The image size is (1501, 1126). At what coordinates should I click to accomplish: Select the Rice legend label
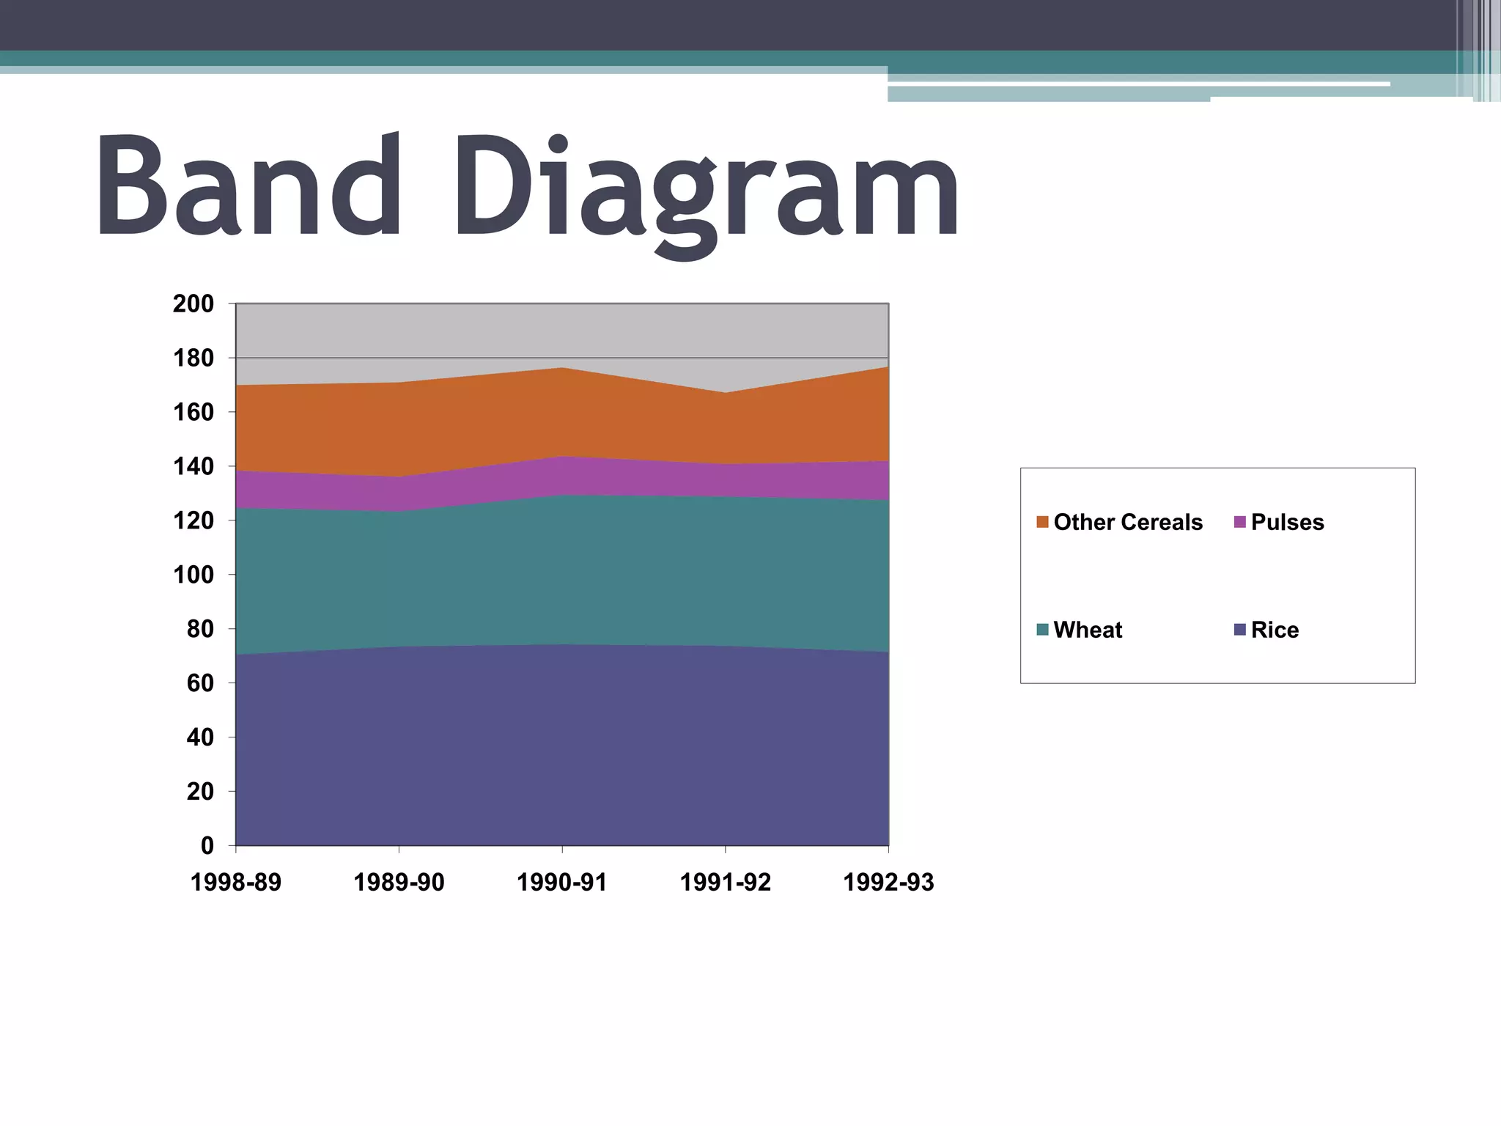[1275, 630]
